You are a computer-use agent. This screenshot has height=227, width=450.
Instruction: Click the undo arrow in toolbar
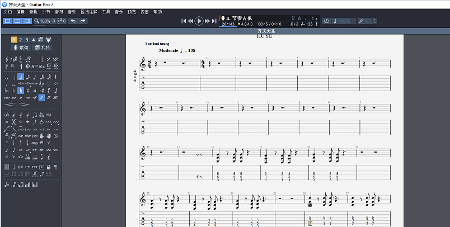tap(73, 21)
